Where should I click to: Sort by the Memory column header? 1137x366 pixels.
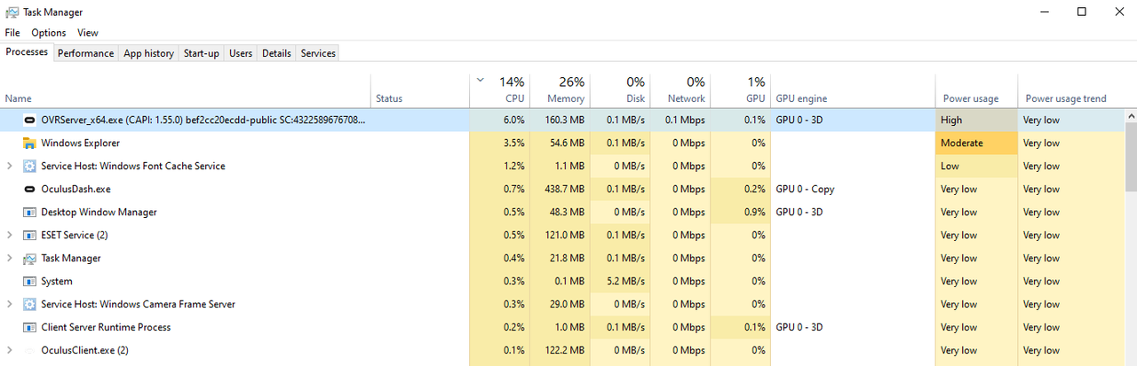coord(561,90)
